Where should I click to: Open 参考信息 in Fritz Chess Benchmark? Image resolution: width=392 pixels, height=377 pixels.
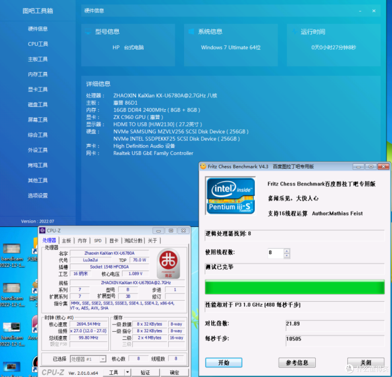pos(297,362)
